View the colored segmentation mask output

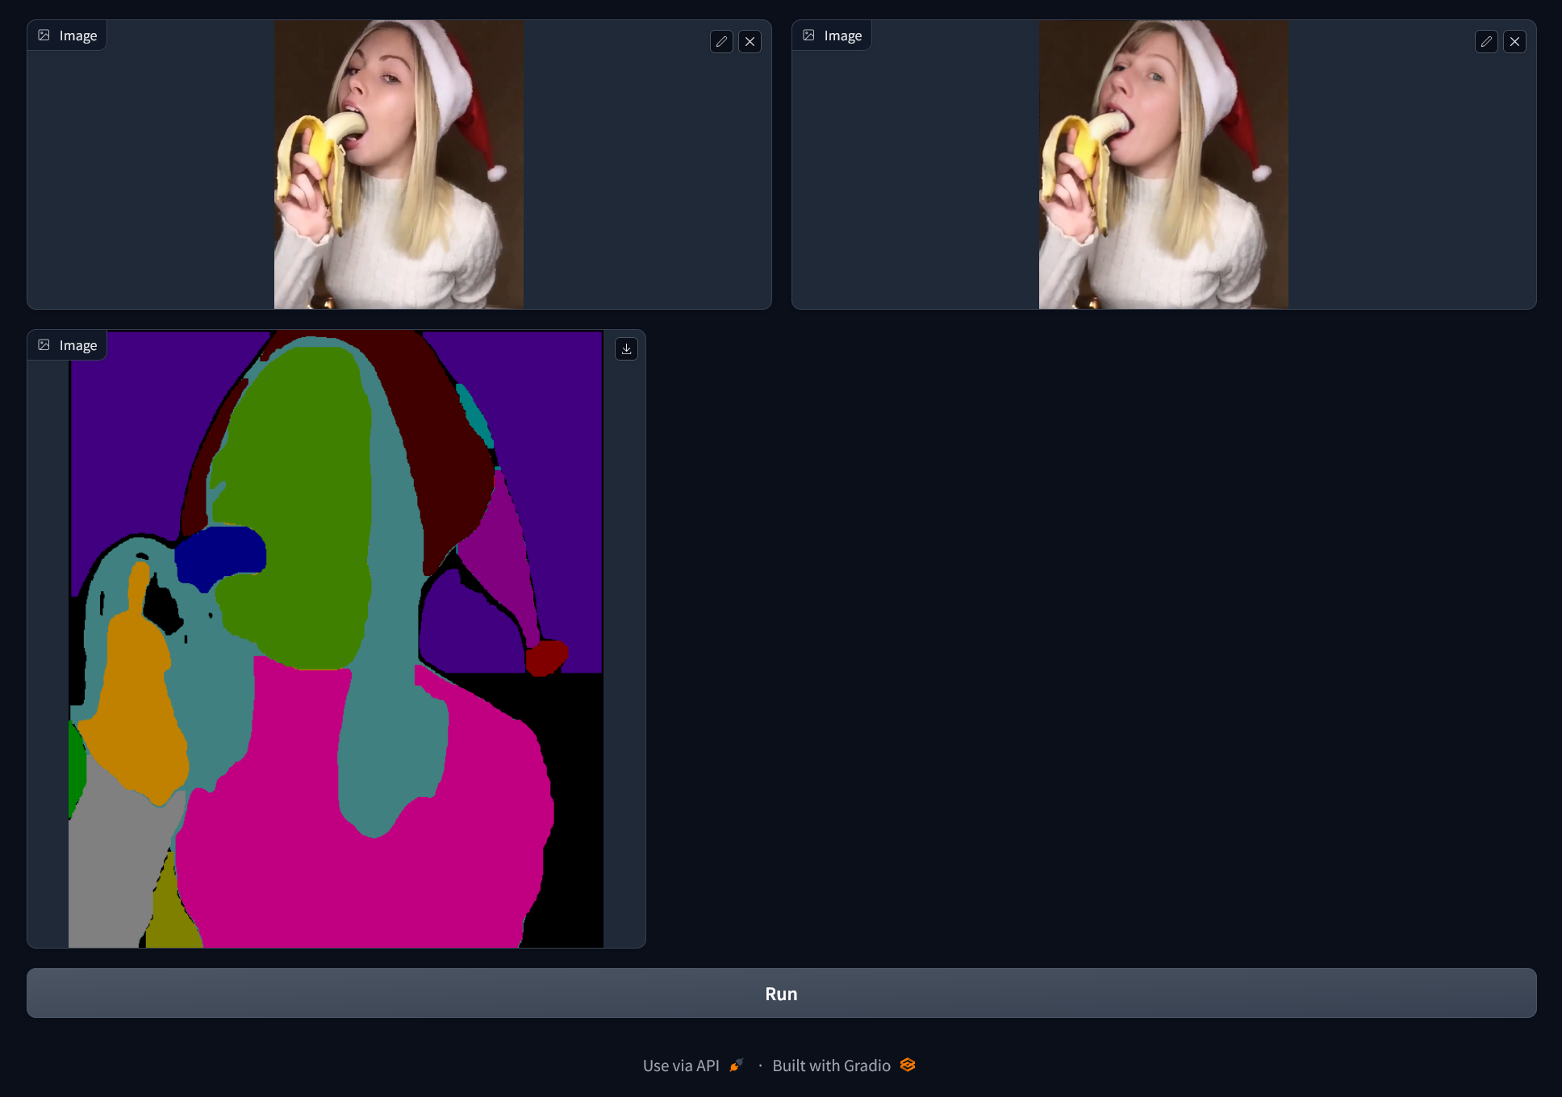pos(335,637)
